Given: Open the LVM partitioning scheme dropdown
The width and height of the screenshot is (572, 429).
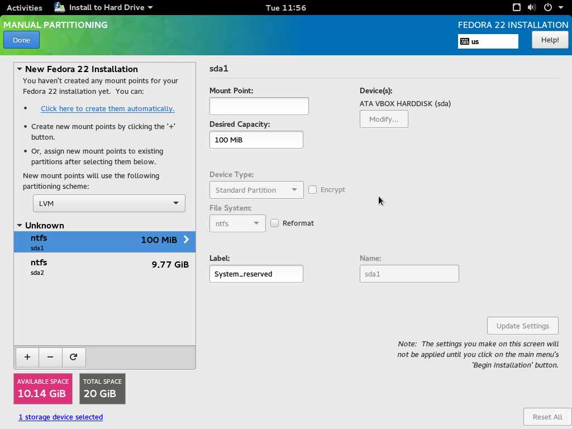Looking at the screenshot, I should pyautogui.click(x=109, y=203).
